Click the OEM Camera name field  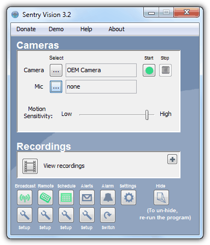101,70
